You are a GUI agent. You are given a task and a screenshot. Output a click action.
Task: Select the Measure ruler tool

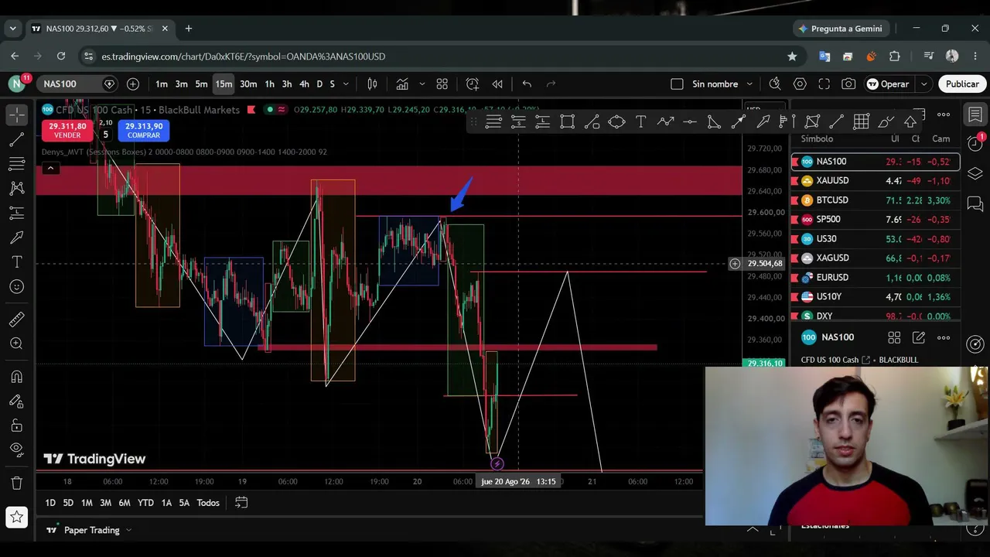coord(16,320)
